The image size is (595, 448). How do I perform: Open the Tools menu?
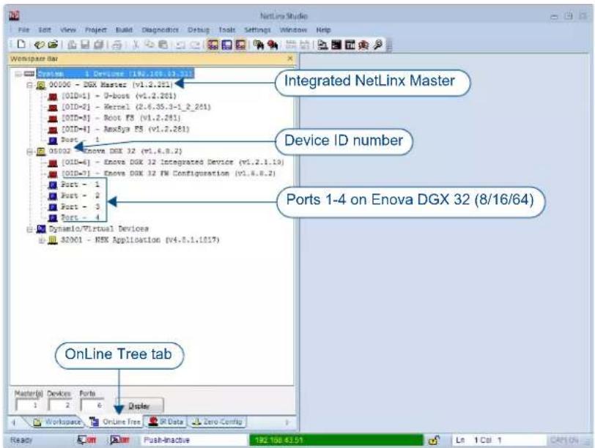point(227,29)
